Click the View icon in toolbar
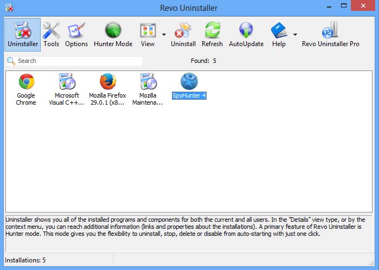The image size is (379, 270). (x=147, y=35)
